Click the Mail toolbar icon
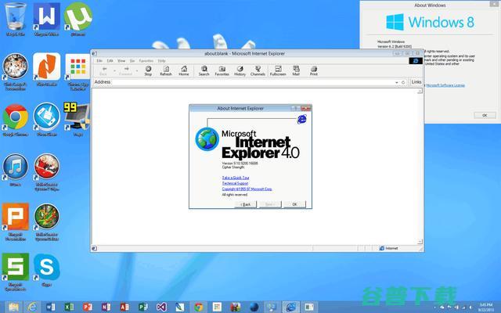The width and height of the screenshot is (501, 313). (x=297, y=70)
